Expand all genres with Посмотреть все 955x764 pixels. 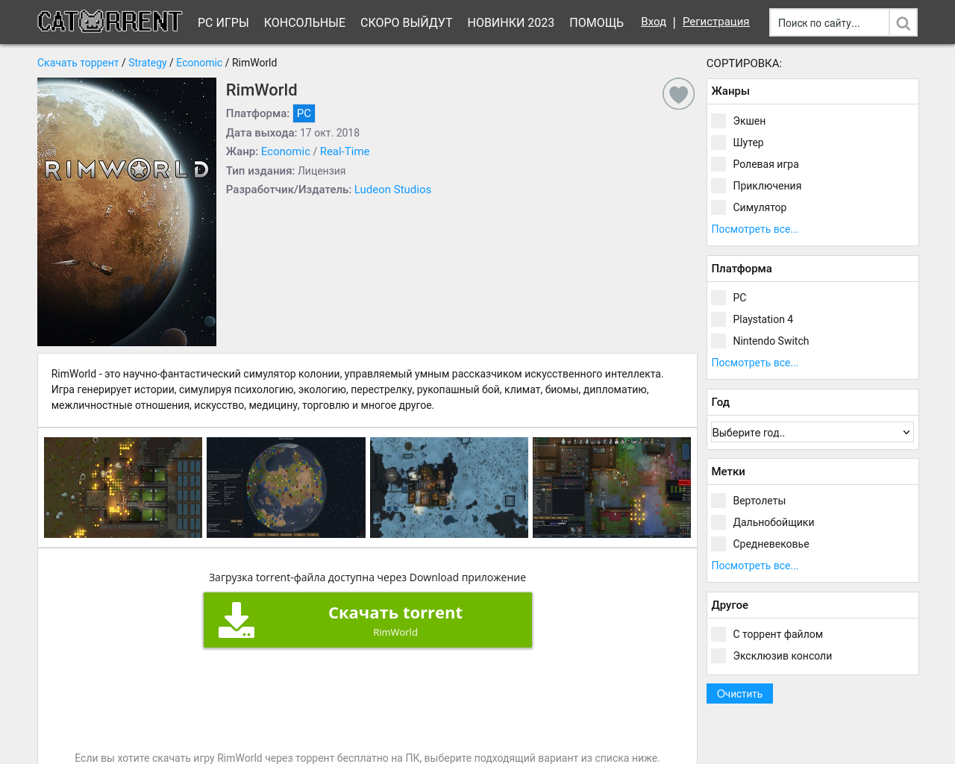click(x=755, y=229)
